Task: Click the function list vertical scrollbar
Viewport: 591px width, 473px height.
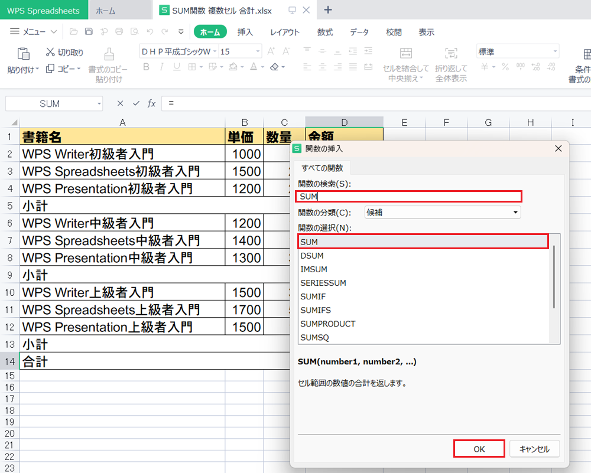Action: [x=554, y=277]
